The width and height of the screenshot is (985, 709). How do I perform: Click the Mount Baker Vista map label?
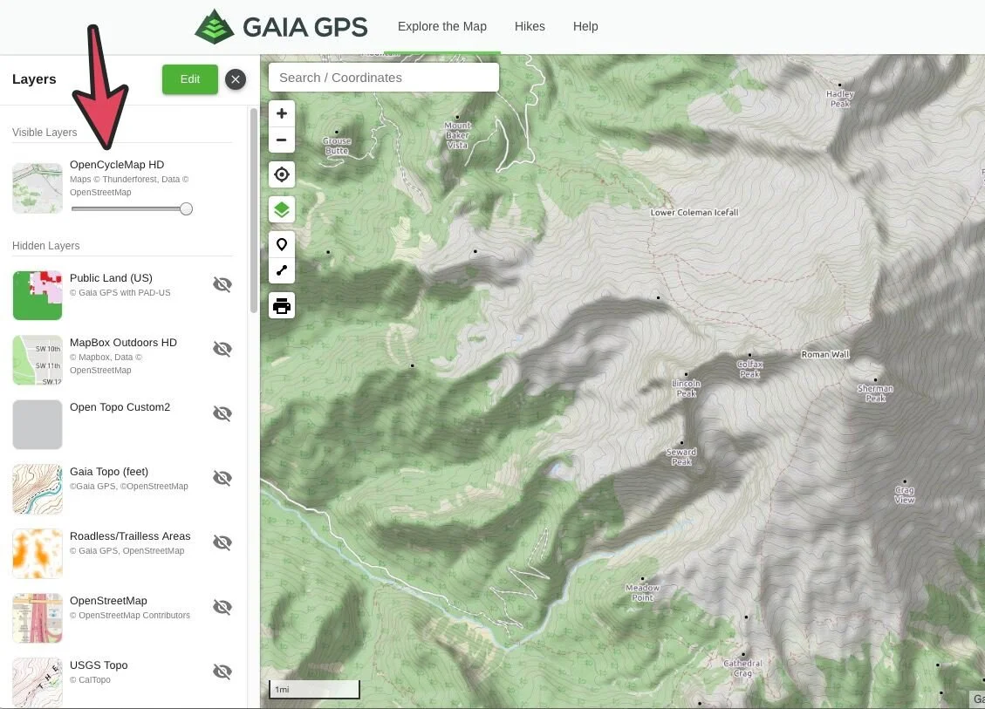[x=457, y=135]
